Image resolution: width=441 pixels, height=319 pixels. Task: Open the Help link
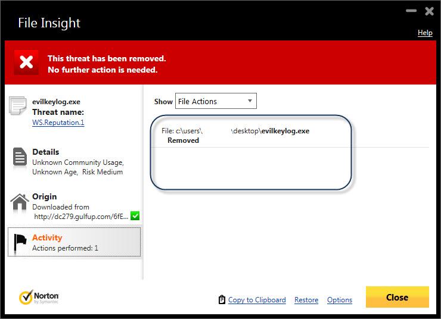(425, 33)
